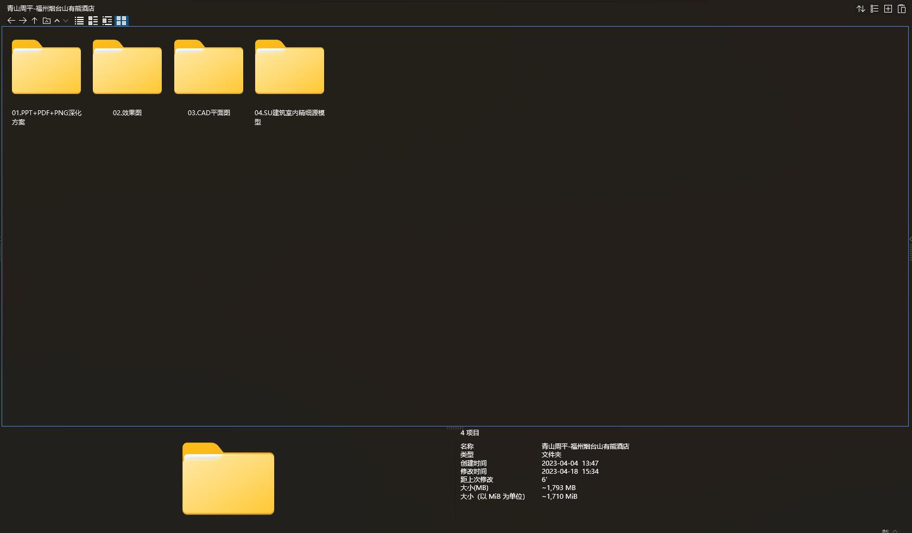Click the dimmed downward chevron in the toolbar
This screenshot has width=912, height=533.
click(66, 21)
